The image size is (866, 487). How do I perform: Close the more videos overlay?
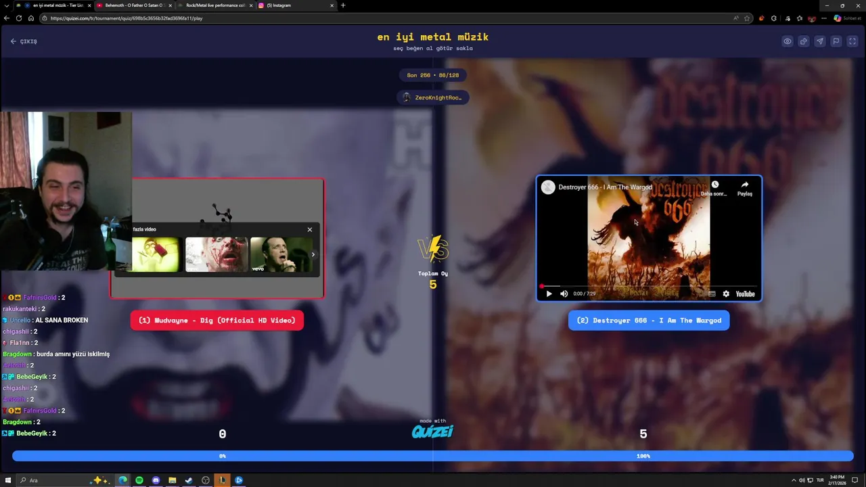point(310,229)
